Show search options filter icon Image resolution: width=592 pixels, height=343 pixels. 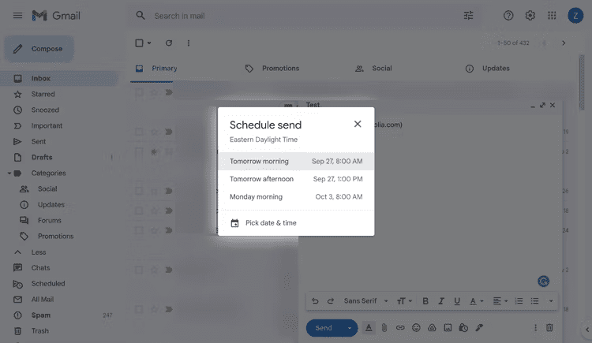(x=468, y=16)
